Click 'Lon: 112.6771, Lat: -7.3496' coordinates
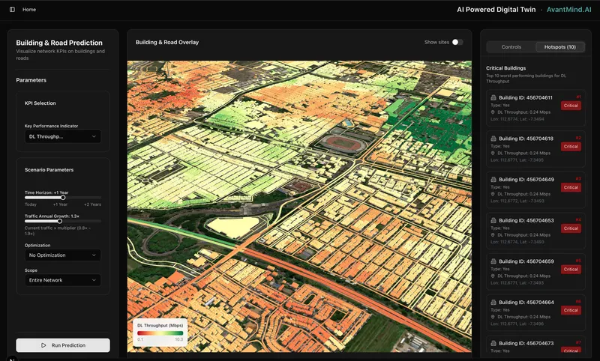600x361 pixels. pos(517,324)
